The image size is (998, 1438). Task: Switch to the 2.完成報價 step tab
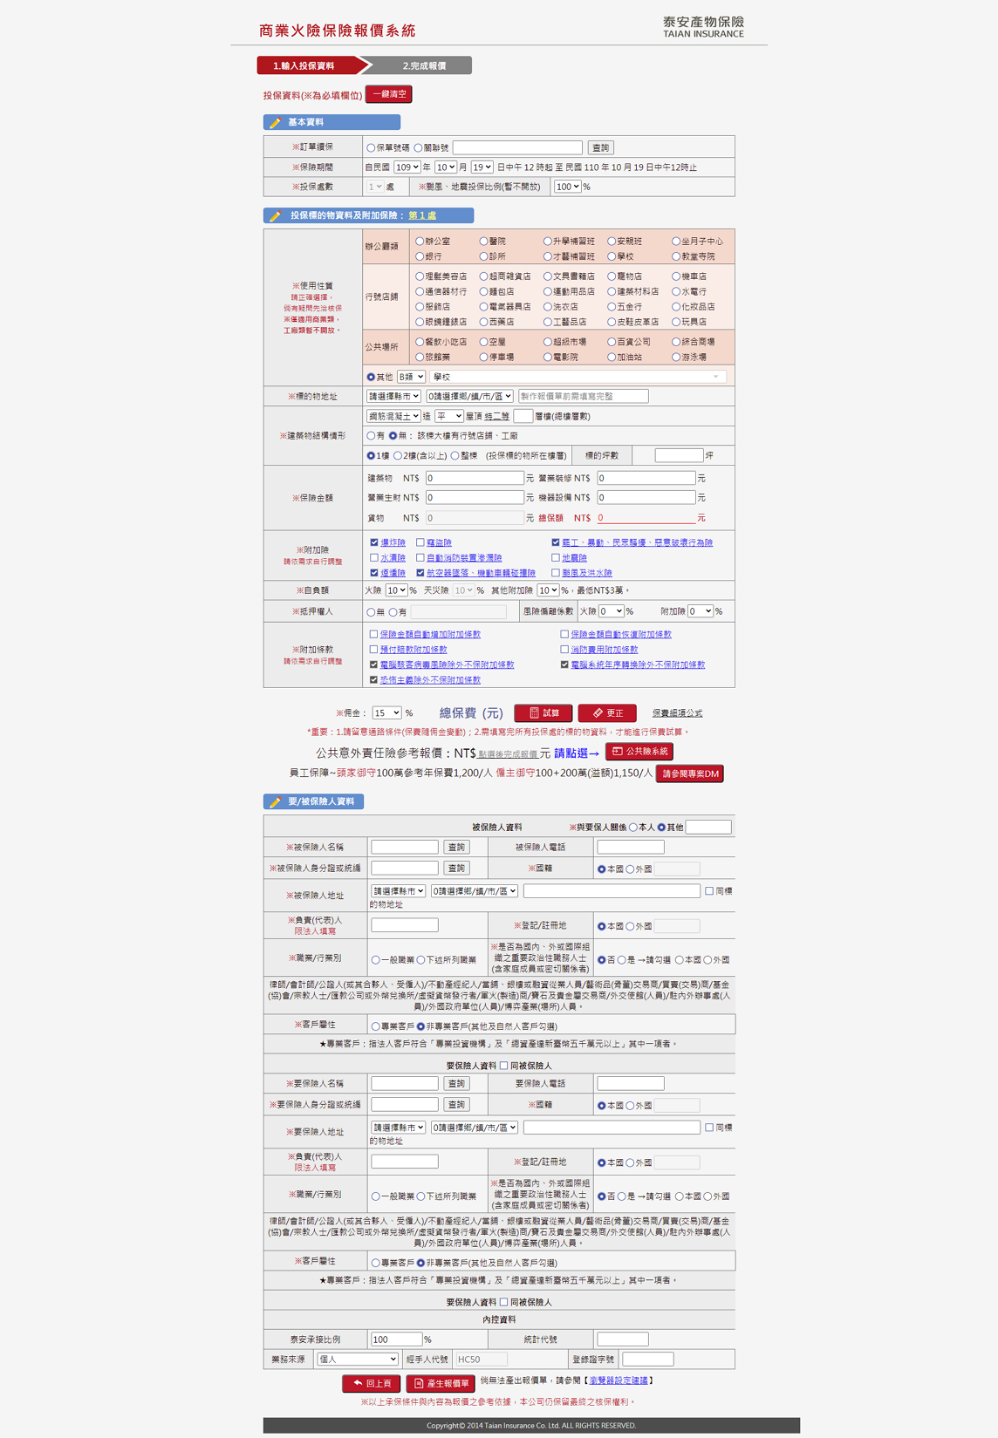[423, 66]
